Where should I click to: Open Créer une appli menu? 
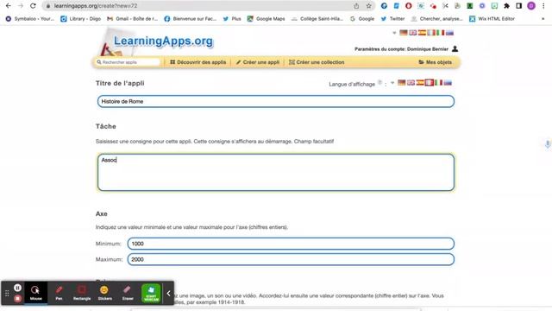tap(257, 62)
